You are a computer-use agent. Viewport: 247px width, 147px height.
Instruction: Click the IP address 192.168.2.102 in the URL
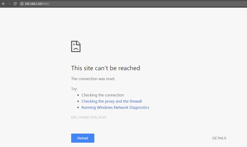click(x=33, y=4)
